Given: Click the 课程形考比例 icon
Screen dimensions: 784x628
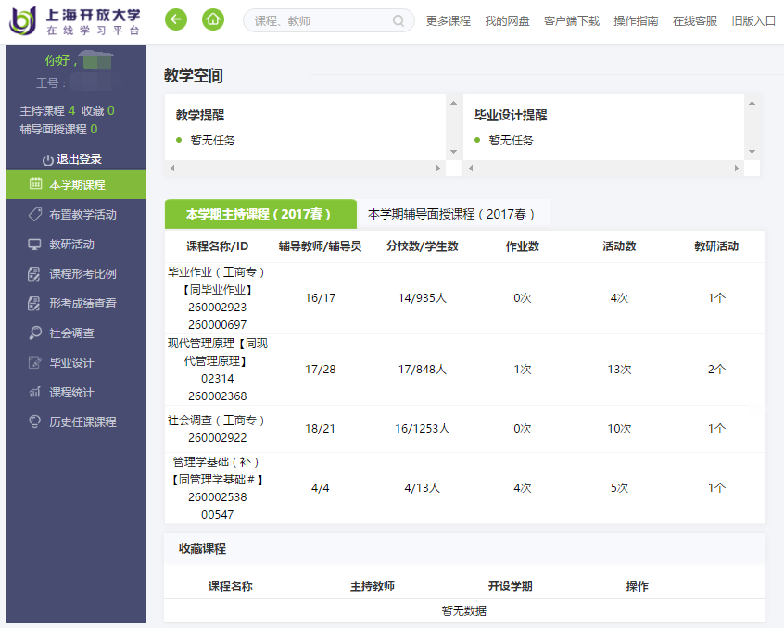Looking at the screenshot, I should 34,274.
